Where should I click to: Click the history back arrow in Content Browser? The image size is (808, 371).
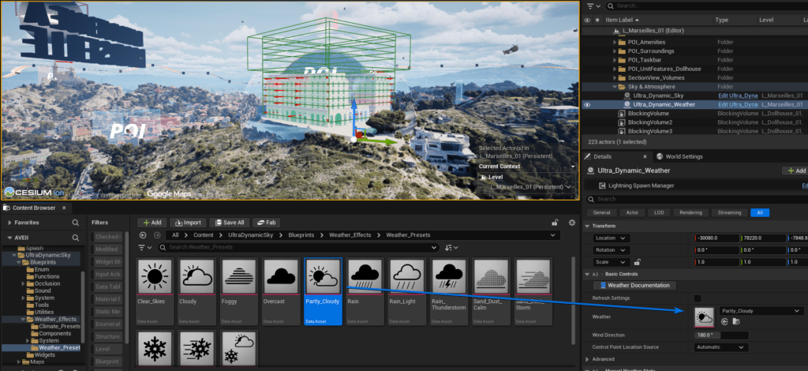(x=143, y=235)
